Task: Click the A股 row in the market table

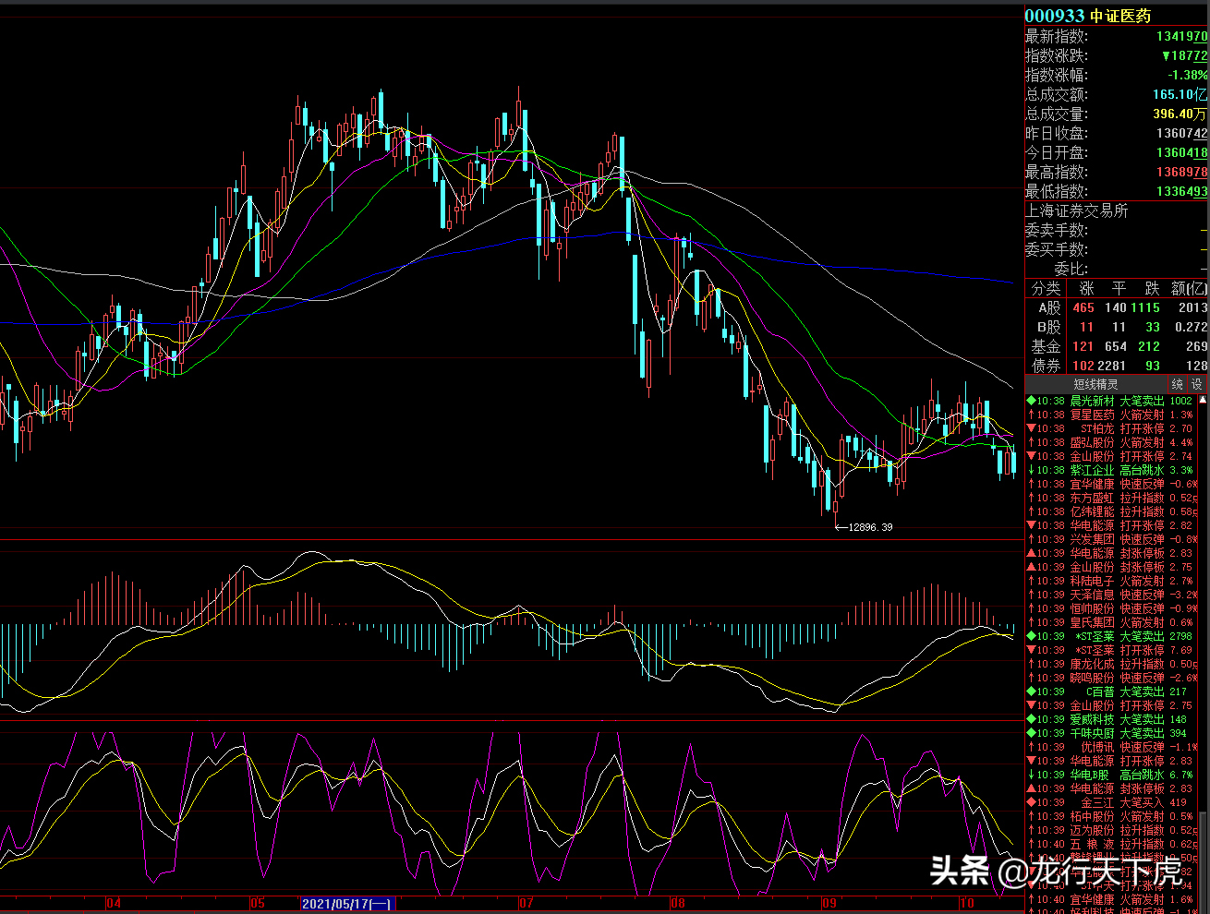Action: (x=1117, y=308)
